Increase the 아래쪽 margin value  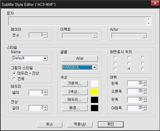coord(145,107)
